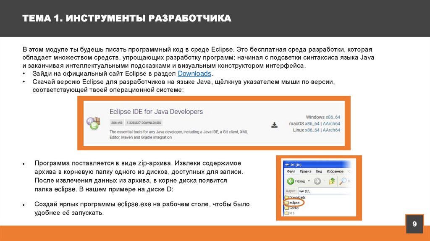Click the Search magnifier icon in Explorer

click(343, 181)
